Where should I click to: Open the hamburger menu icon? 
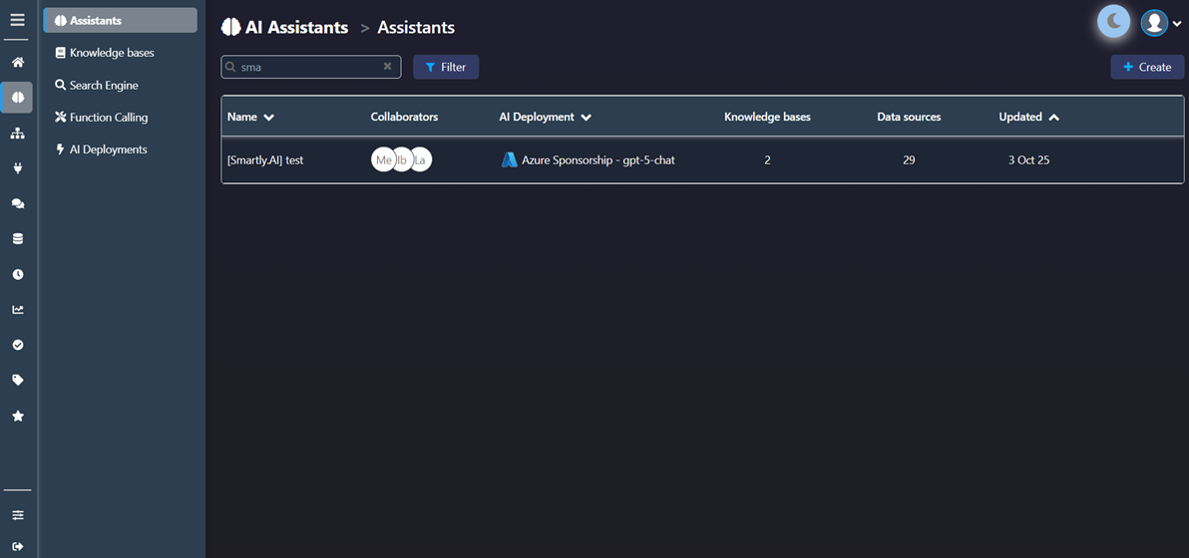coord(17,20)
